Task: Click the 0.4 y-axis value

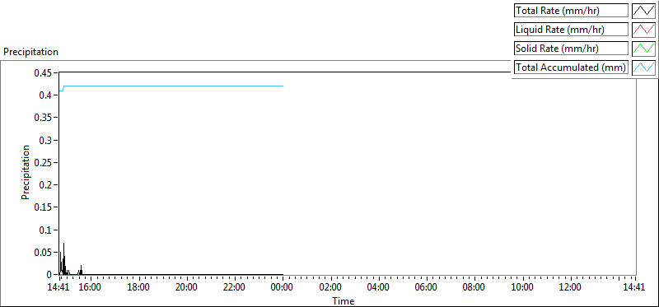Action: tap(45, 95)
